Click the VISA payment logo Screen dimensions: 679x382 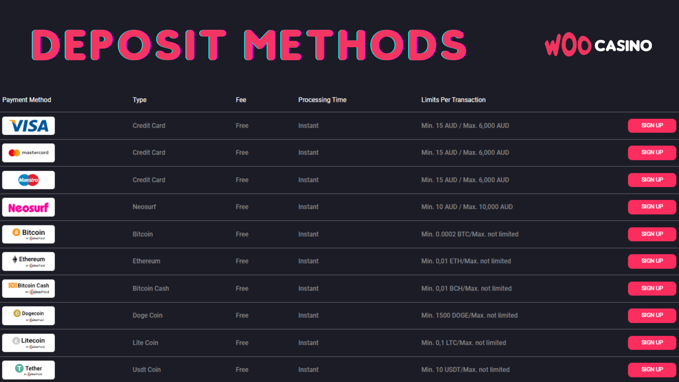pyautogui.click(x=28, y=126)
